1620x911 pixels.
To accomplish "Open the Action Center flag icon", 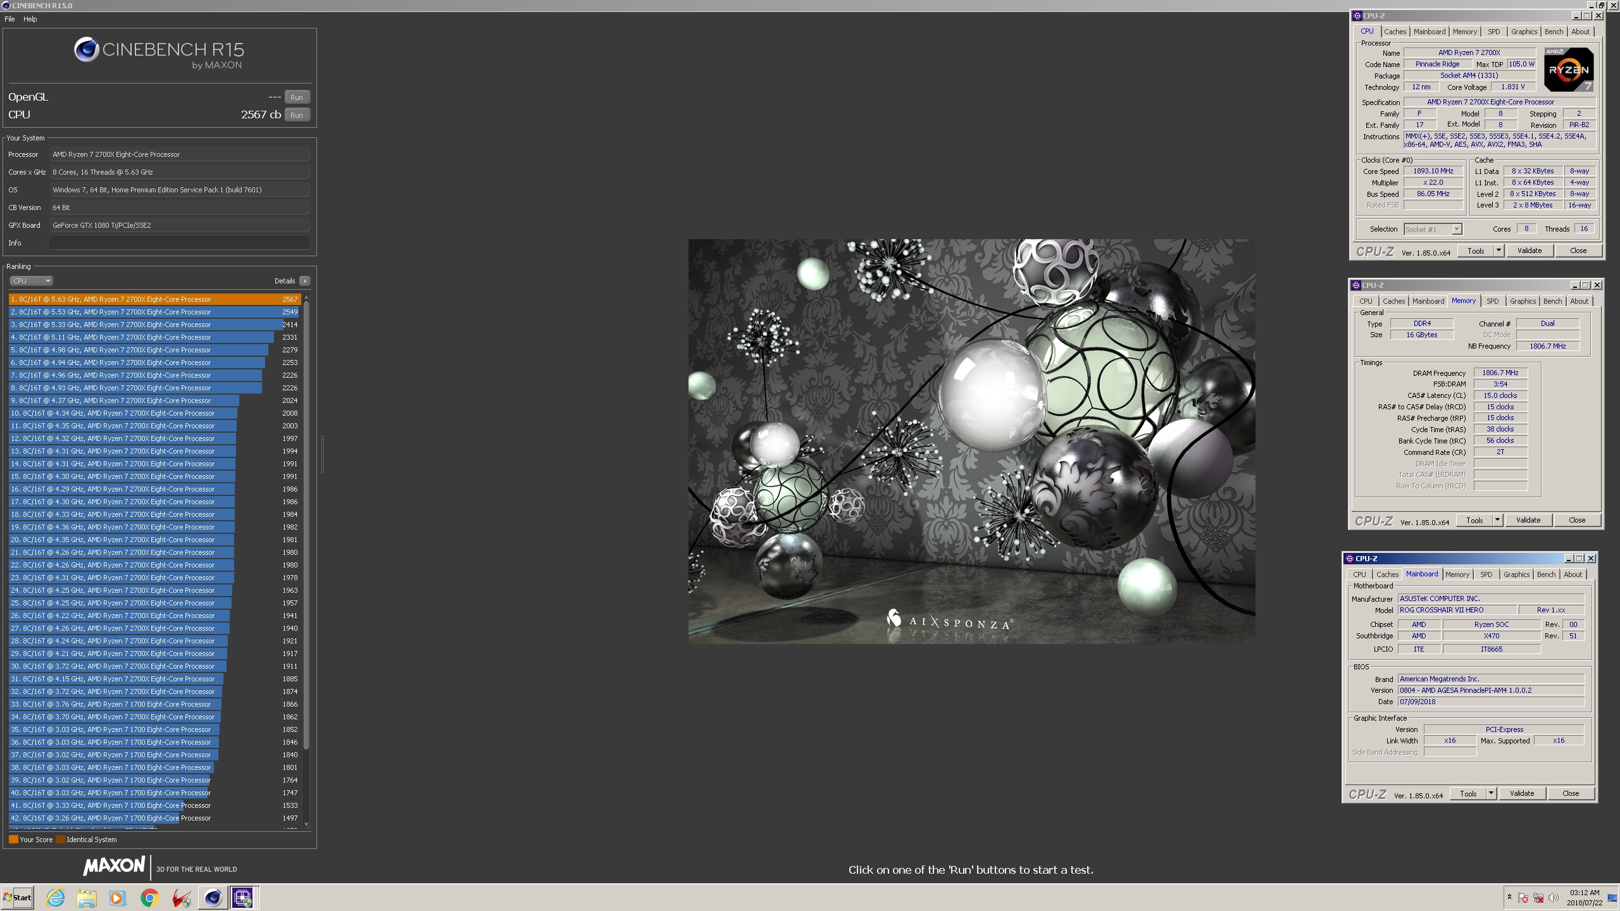I will 1523,898.
